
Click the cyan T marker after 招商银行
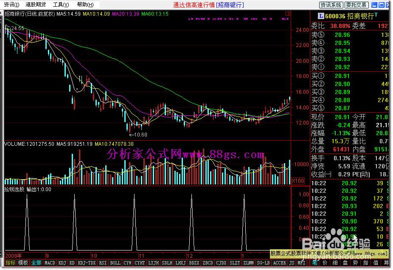[x=376, y=15]
